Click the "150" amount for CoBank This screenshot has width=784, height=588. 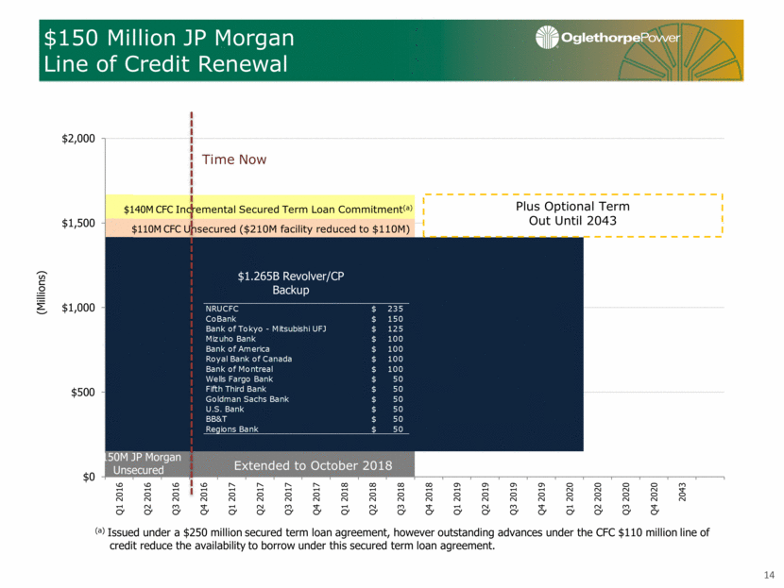coord(395,319)
